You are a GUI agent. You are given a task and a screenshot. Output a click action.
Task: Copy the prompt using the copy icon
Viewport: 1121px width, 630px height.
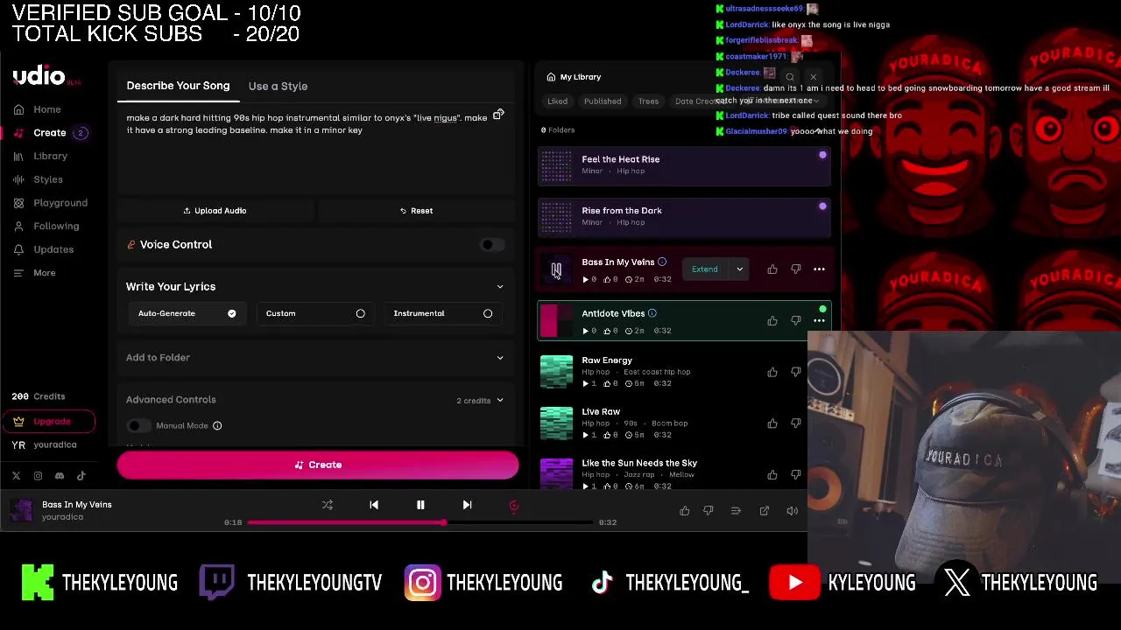(x=498, y=115)
